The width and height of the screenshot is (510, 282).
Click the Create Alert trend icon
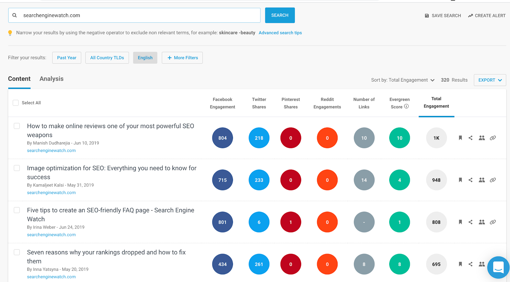click(470, 16)
